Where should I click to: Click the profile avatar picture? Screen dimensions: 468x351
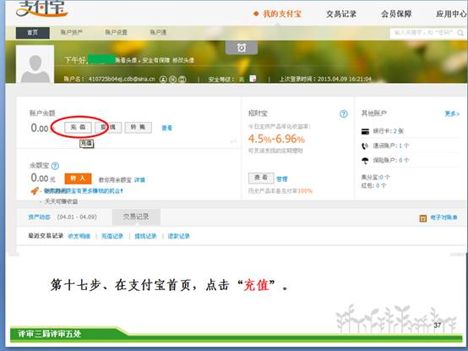click(x=35, y=64)
